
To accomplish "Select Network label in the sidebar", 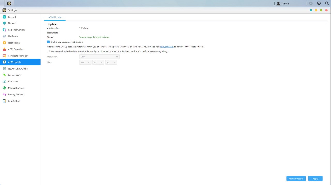I will (12, 23).
